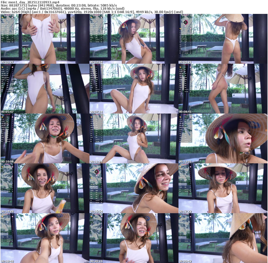Click the thumbnail marked 00:20:15
Screen dimensions: 268x263
click(134, 238)
